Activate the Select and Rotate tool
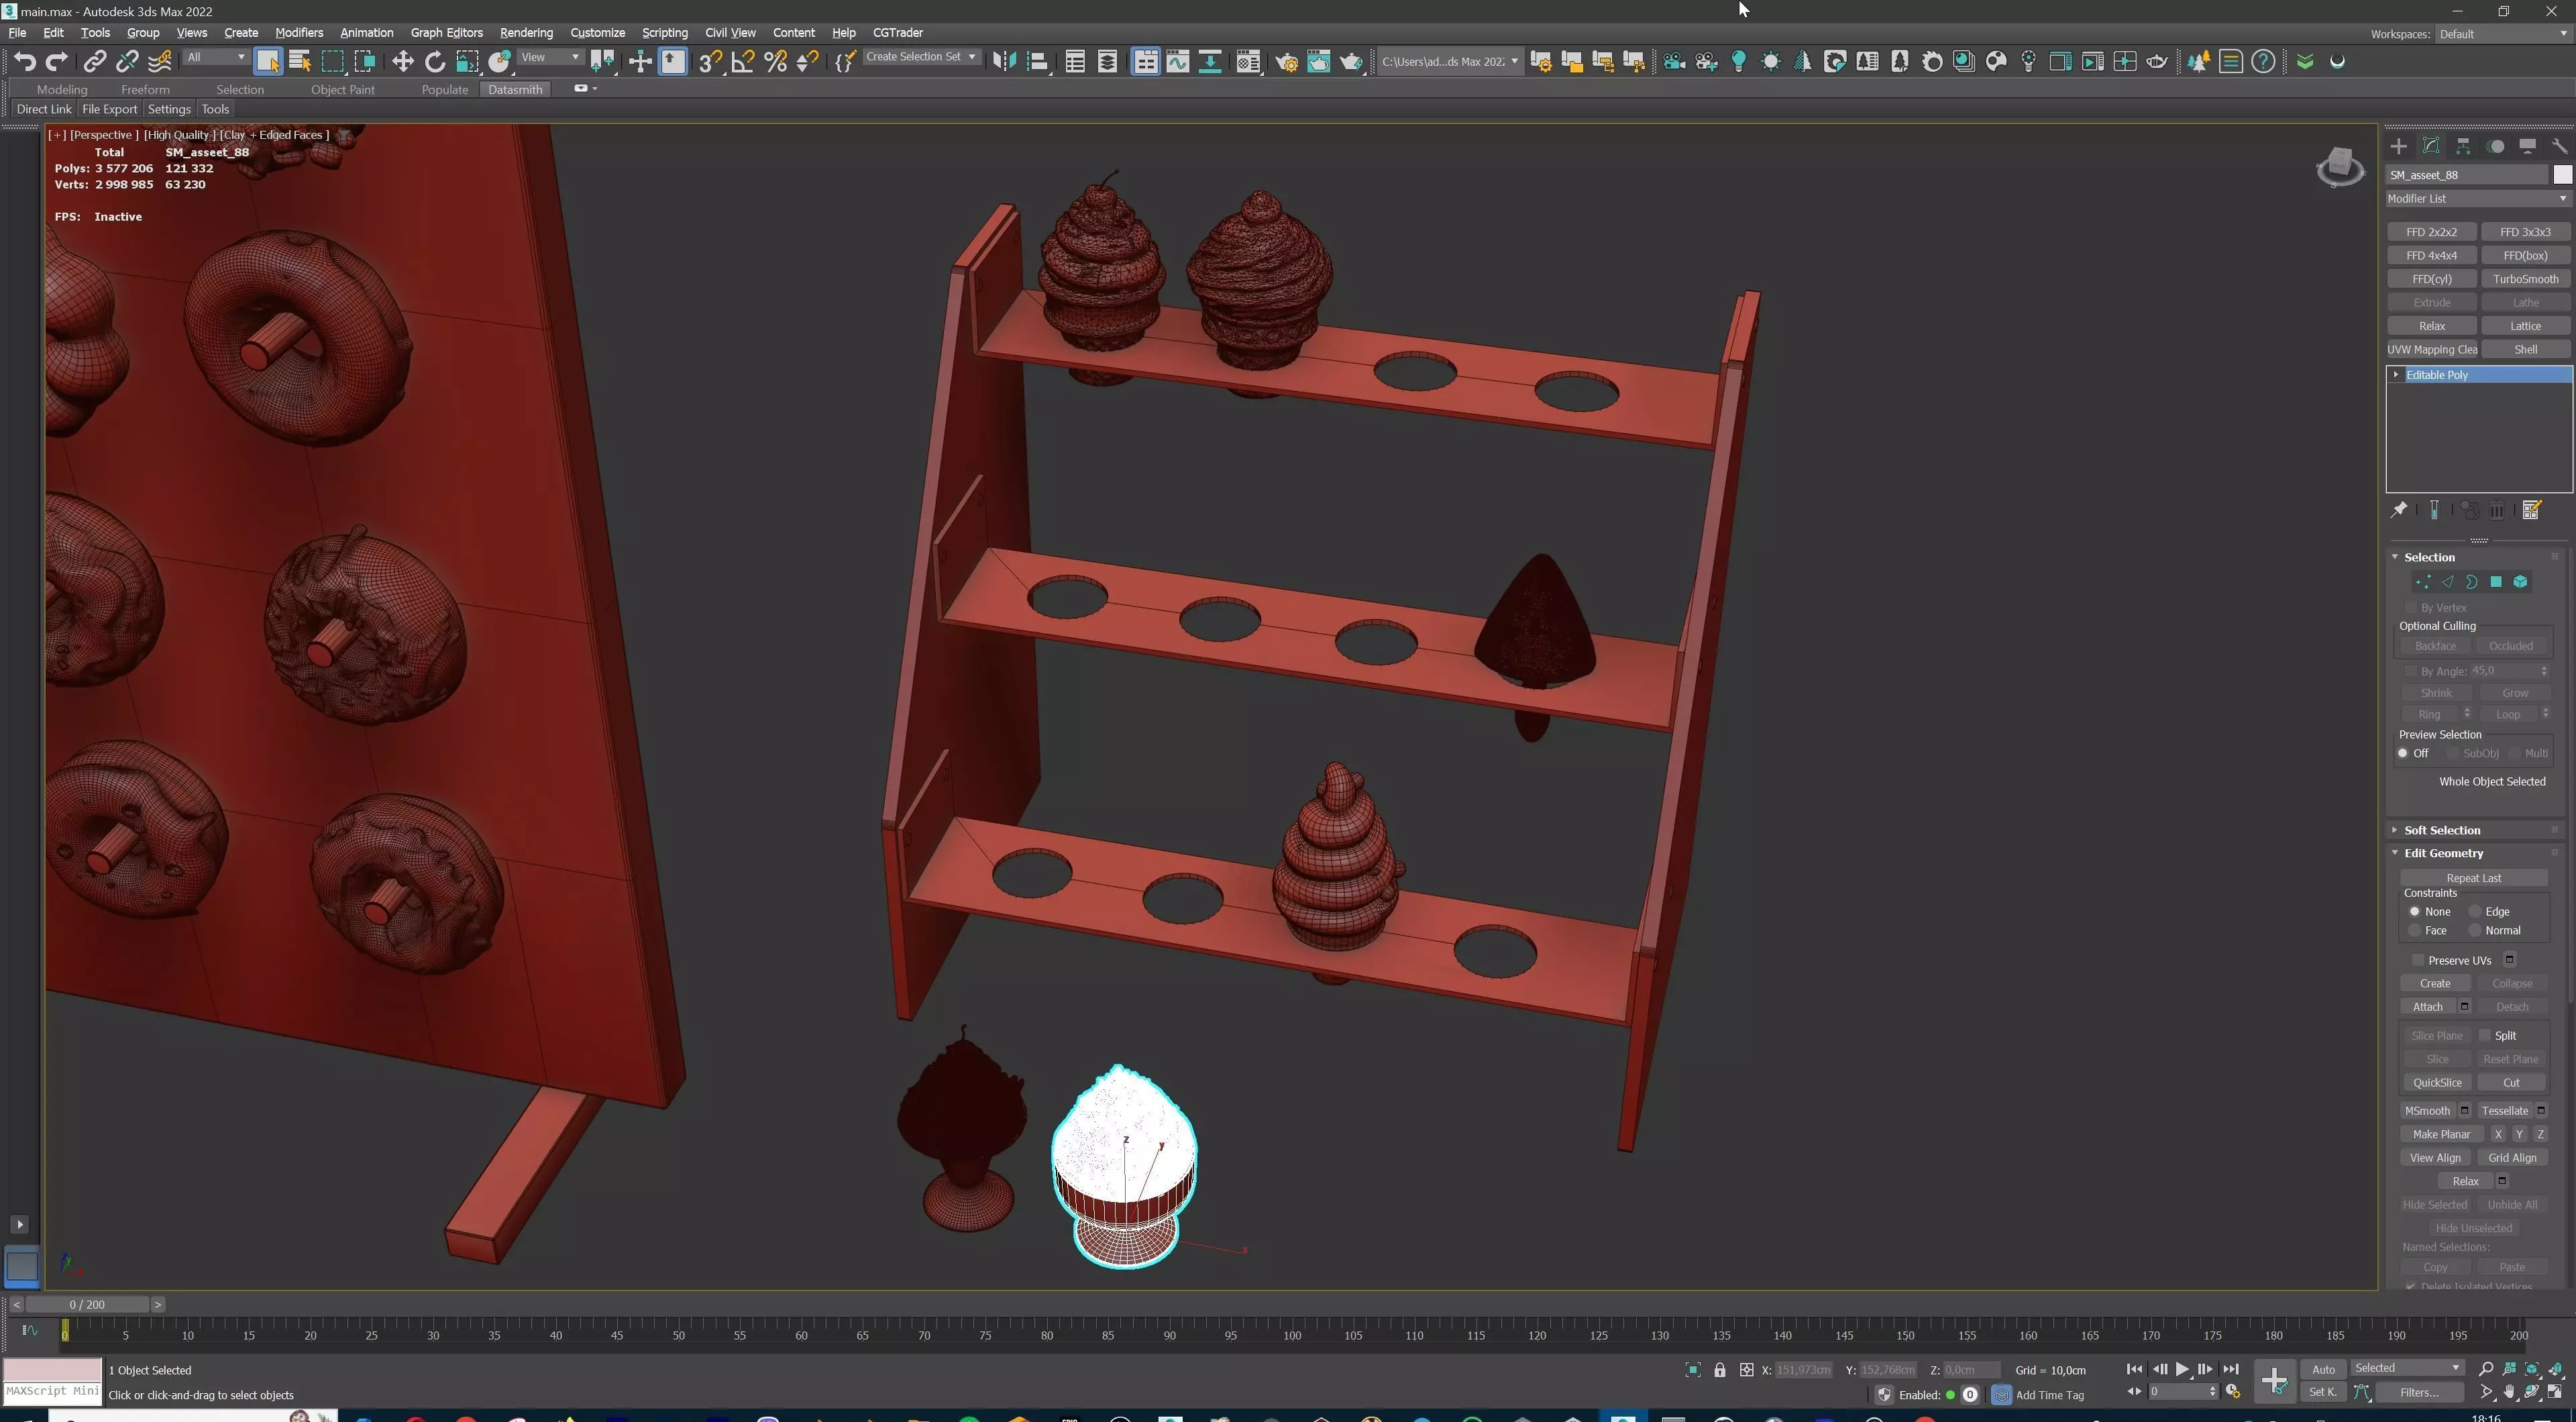 click(435, 62)
